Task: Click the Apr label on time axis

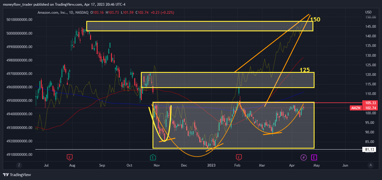Action: click(x=292, y=165)
